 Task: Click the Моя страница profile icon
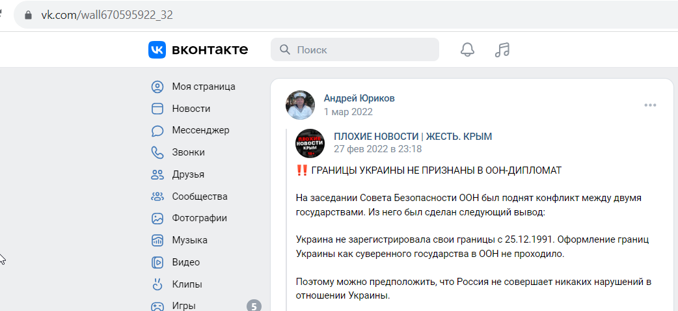[157, 87]
